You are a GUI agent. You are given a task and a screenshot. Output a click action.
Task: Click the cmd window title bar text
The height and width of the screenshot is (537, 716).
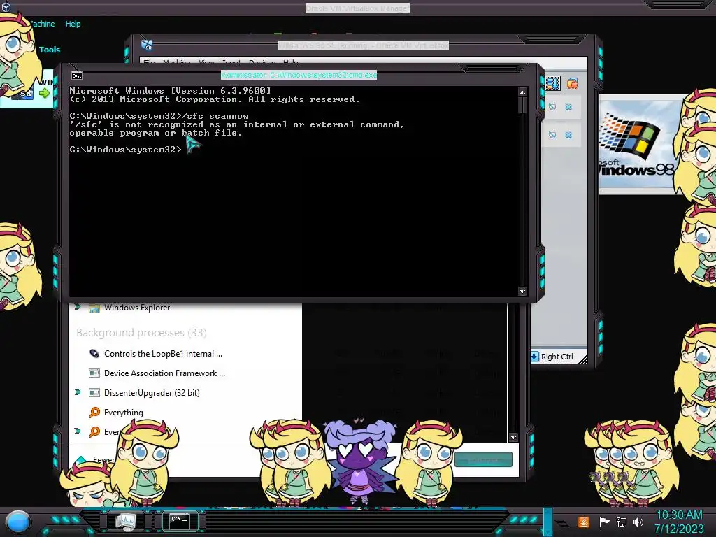pyautogui.click(x=299, y=75)
